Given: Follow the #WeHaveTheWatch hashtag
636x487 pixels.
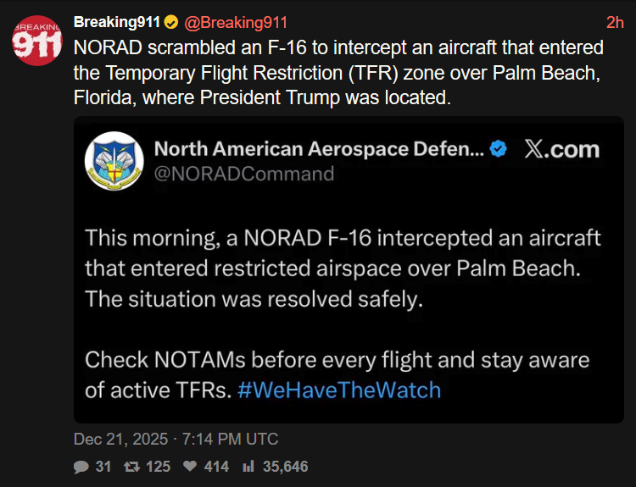Looking at the screenshot, I should (339, 390).
